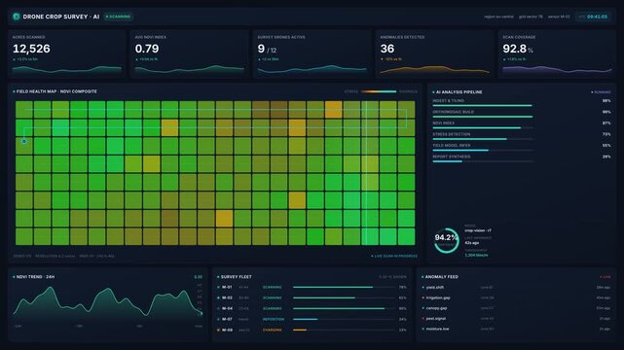Click the Ingest & Tiling progress bar

[482, 106]
